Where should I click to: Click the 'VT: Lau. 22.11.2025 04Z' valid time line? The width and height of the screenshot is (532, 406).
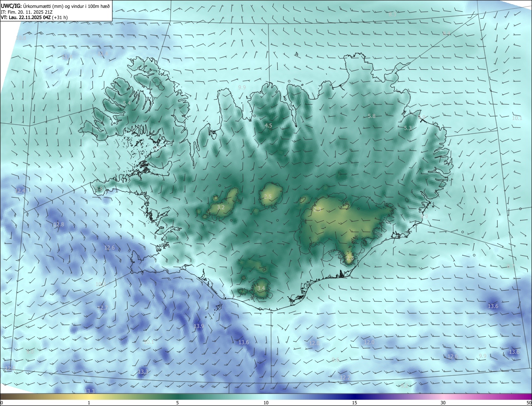[x=34, y=17]
